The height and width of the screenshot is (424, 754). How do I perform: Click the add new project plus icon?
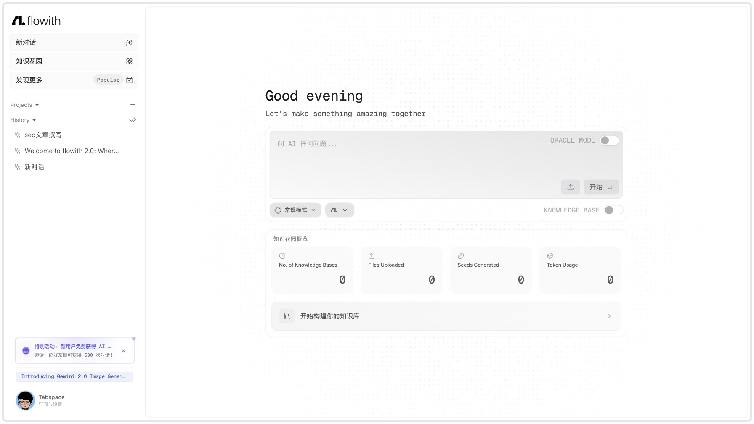click(x=133, y=105)
